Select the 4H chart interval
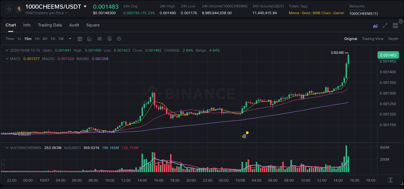This screenshot has height=189, width=404. click(45, 39)
